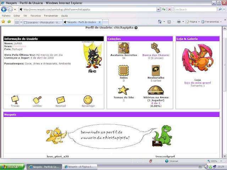
Task: Open the Busca das Chaves link
Action: pyautogui.click(x=156, y=55)
